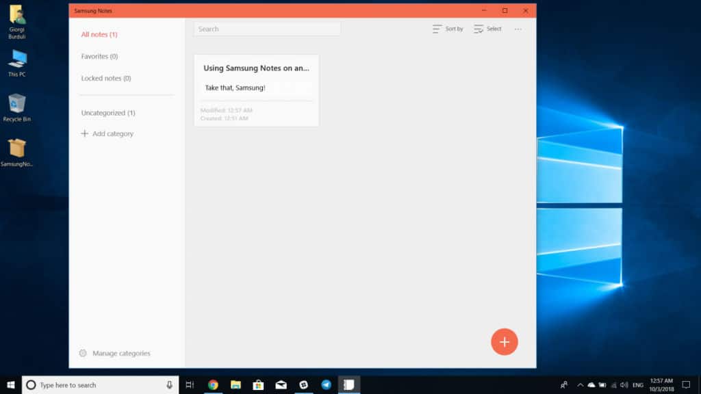This screenshot has width=701, height=394.
Task: Click 'Take that, Samsung!' note text
Action: point(235,88)
